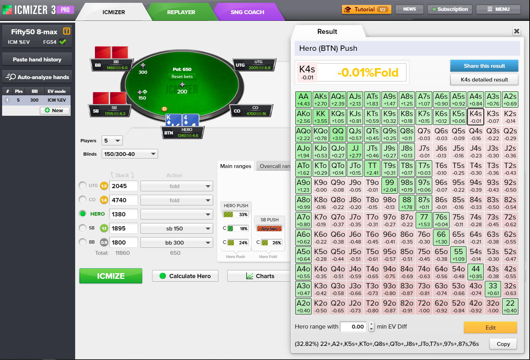
Task: Click the SB player's red face-down cards
Action: [109, 98]
